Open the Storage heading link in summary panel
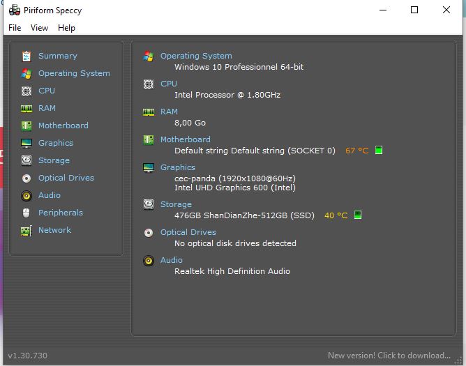Viewport: 466px width, 366px height. pyautogui.click(x=176, y=204)
